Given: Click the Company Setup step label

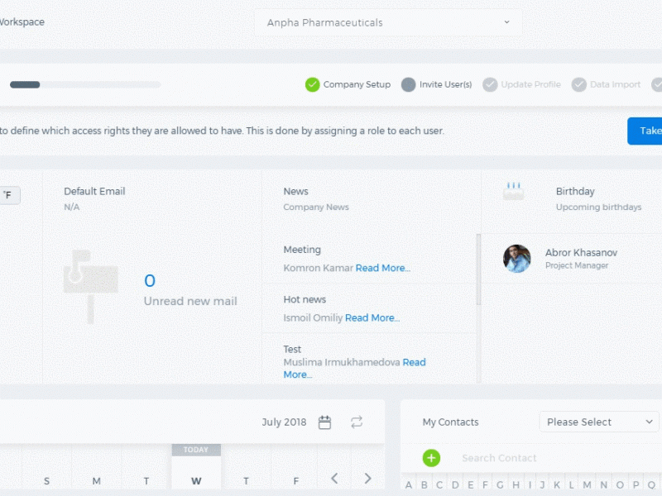Looking at the screenshot, I should (357, 84).
